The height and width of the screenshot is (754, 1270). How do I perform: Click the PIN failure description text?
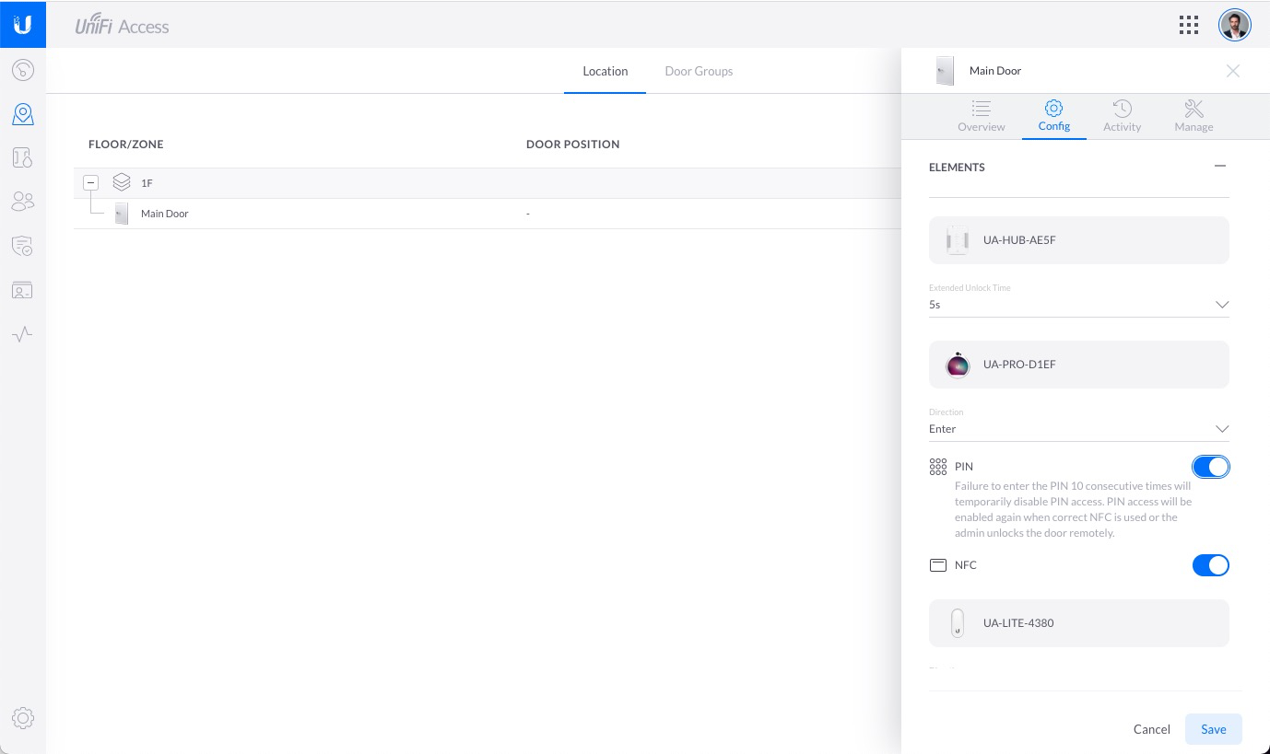tap(1073, 509)
